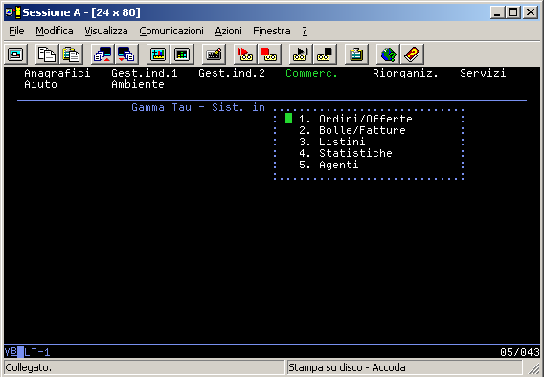The height and width of the screenshot is (377, 544).
Task: Click the Print Screen toolbar icon
Action: pyautogui.click(x=15, y=55)
